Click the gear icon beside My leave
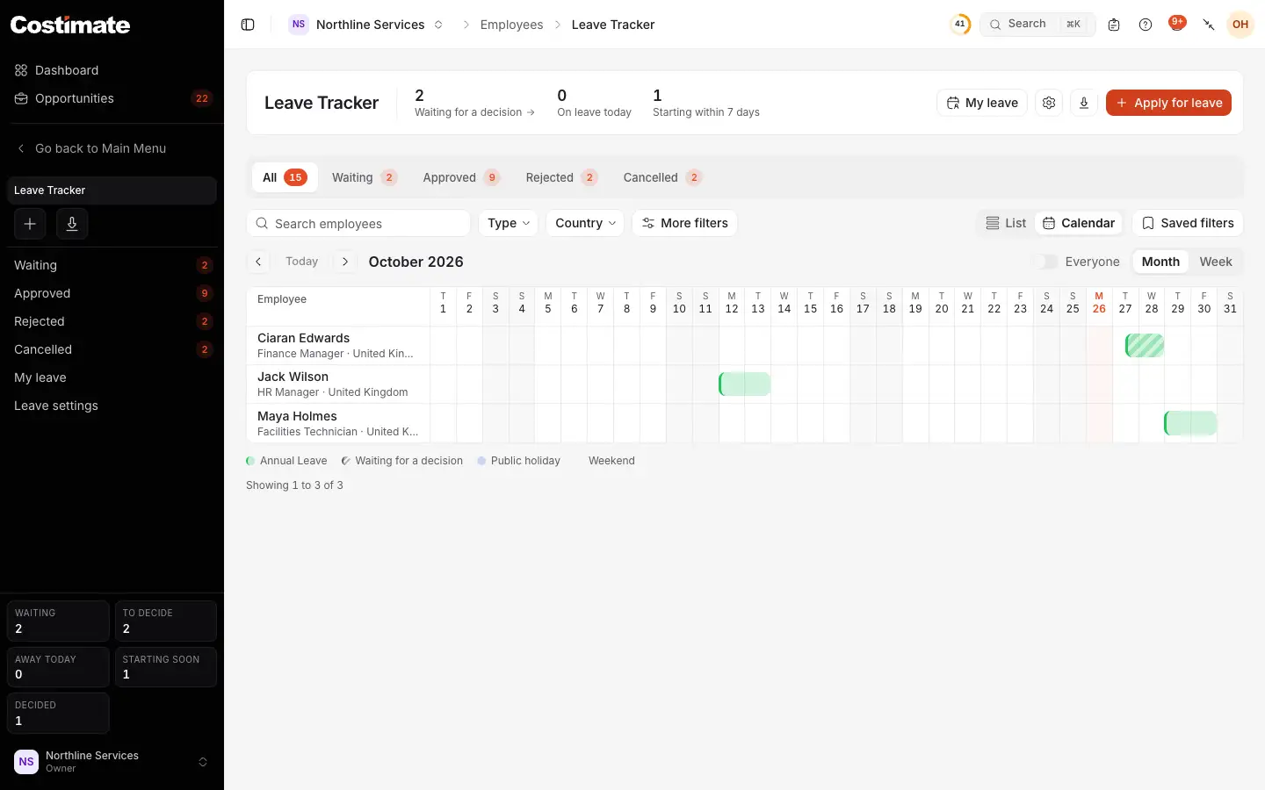1265x790 pixels. point(1049,103)
